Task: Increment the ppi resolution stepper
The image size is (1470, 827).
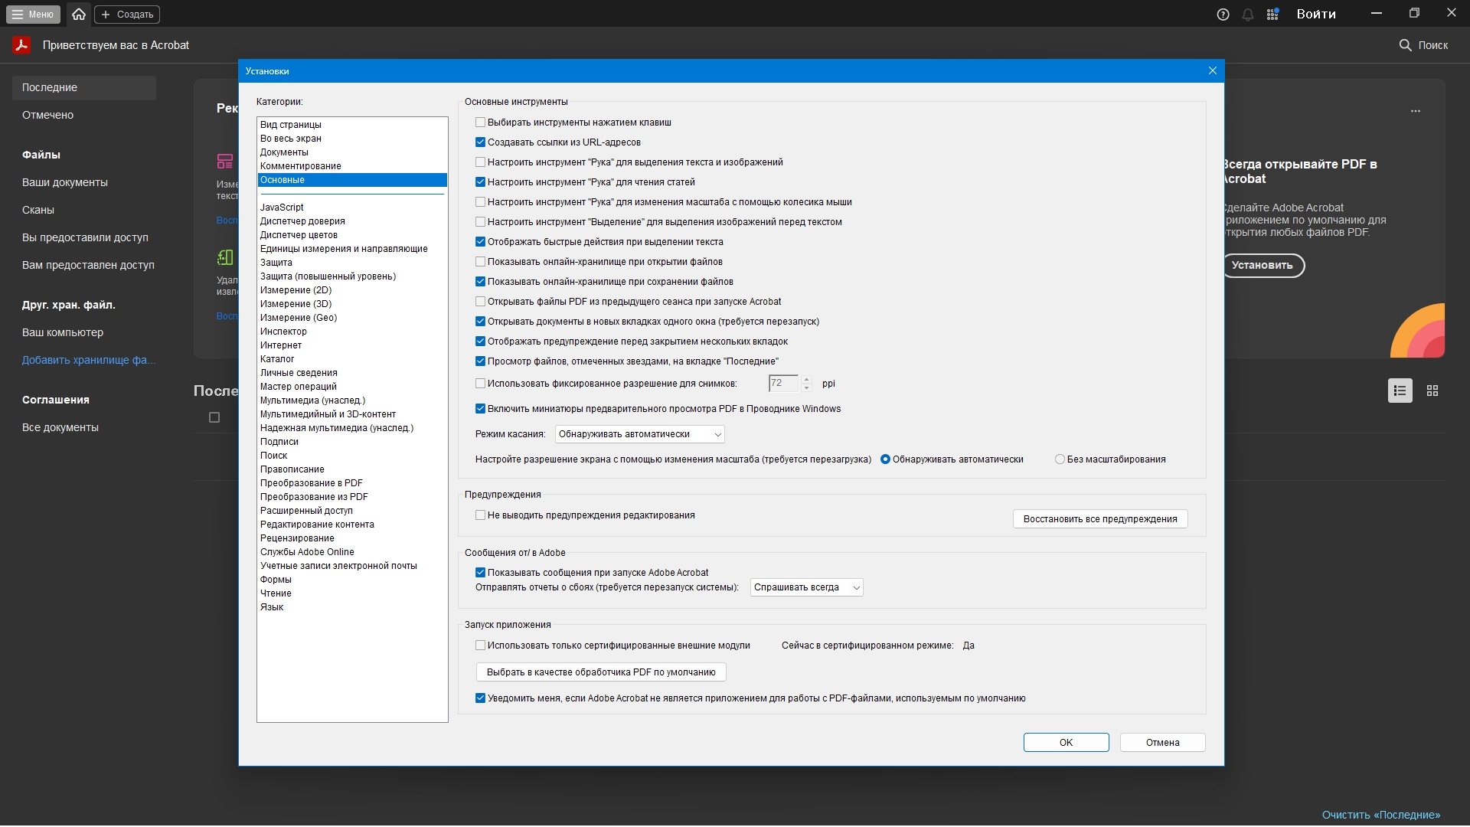Action: click(806, 379)
